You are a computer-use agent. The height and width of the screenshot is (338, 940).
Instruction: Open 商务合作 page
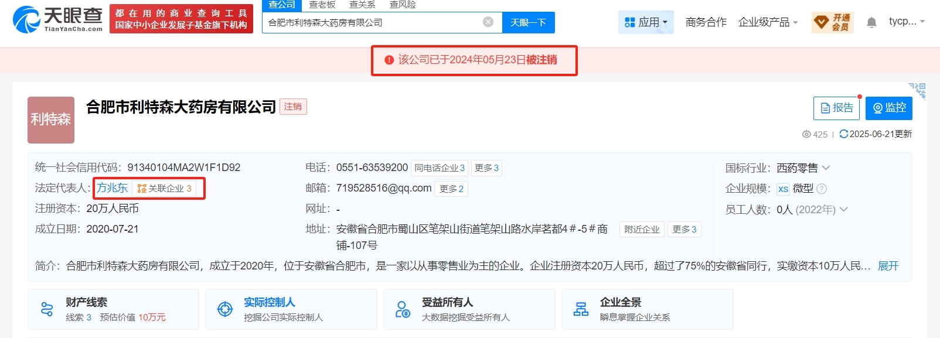706,22
